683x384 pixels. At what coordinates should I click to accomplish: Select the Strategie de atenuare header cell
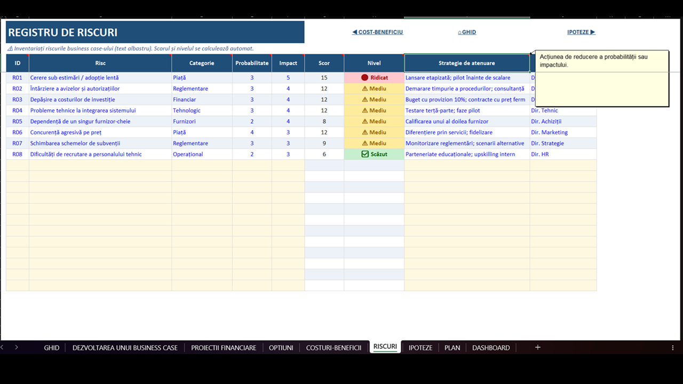click(x=467, y=63)
